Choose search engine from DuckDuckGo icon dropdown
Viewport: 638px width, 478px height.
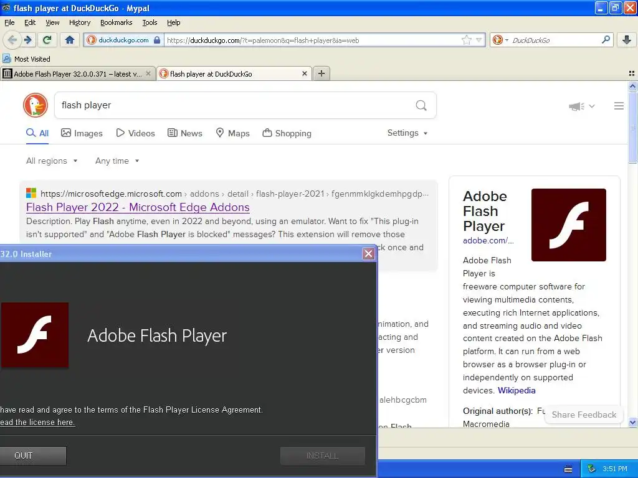(500, 40)
